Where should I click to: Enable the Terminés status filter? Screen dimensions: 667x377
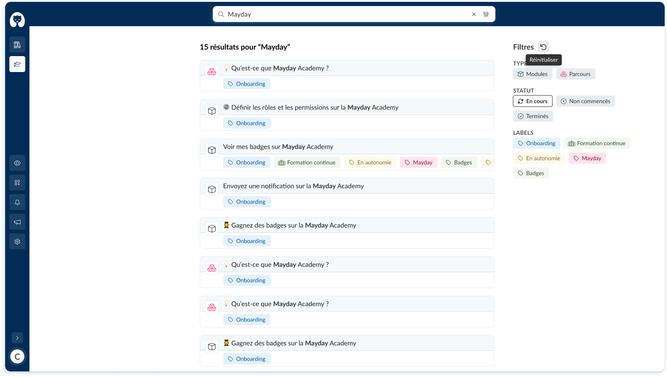pos(533,116)
